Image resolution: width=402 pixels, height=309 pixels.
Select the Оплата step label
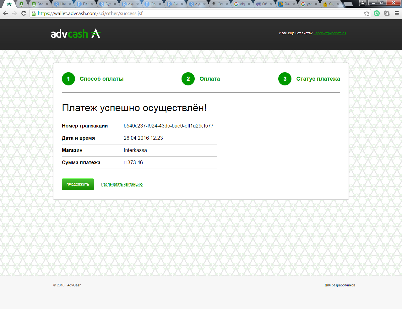(210, 79)
